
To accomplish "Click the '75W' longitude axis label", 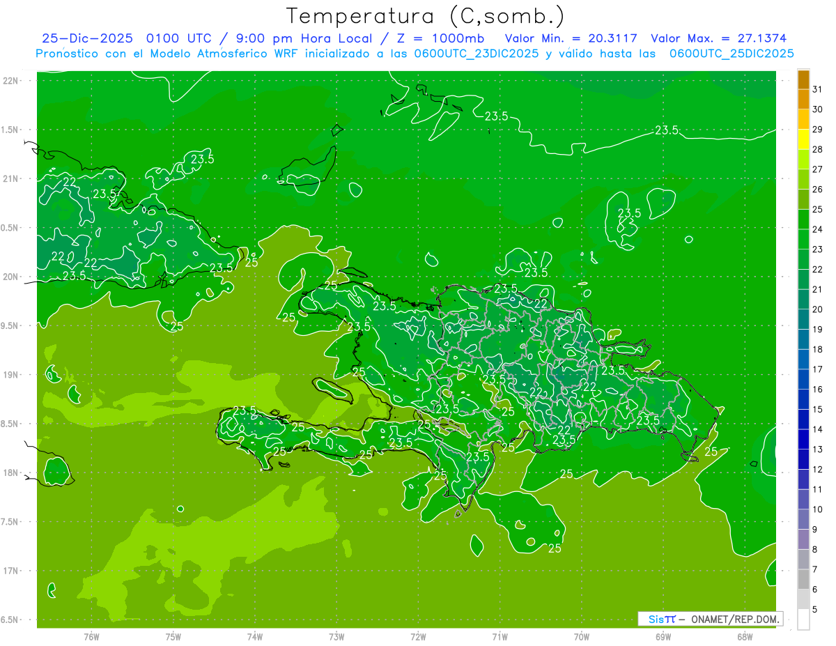I will (173, 636).
